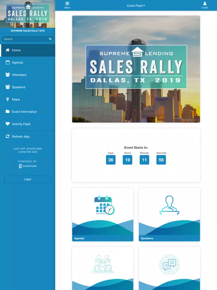Click the Refresh App arrows icon
217x290 pixels.
click(8, 136)
